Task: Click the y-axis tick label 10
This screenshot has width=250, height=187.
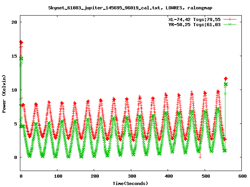Action: tap(14, 90)
